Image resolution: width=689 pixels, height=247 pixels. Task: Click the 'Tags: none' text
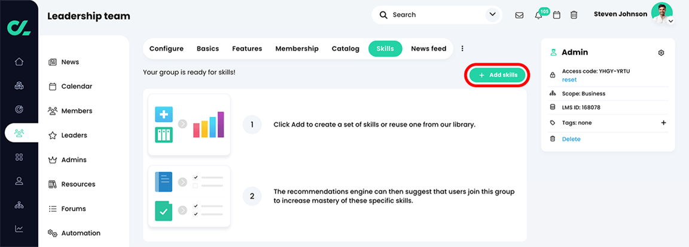click(x=577, y=123)
